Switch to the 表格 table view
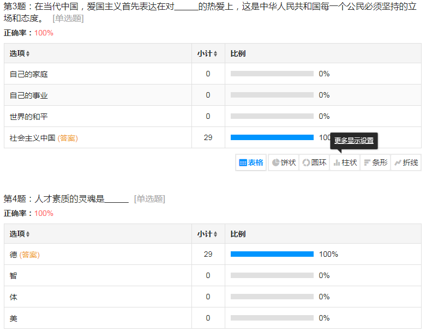Image resolution: width=426 pixels, height=332 pixels. (x=251, y=162)
